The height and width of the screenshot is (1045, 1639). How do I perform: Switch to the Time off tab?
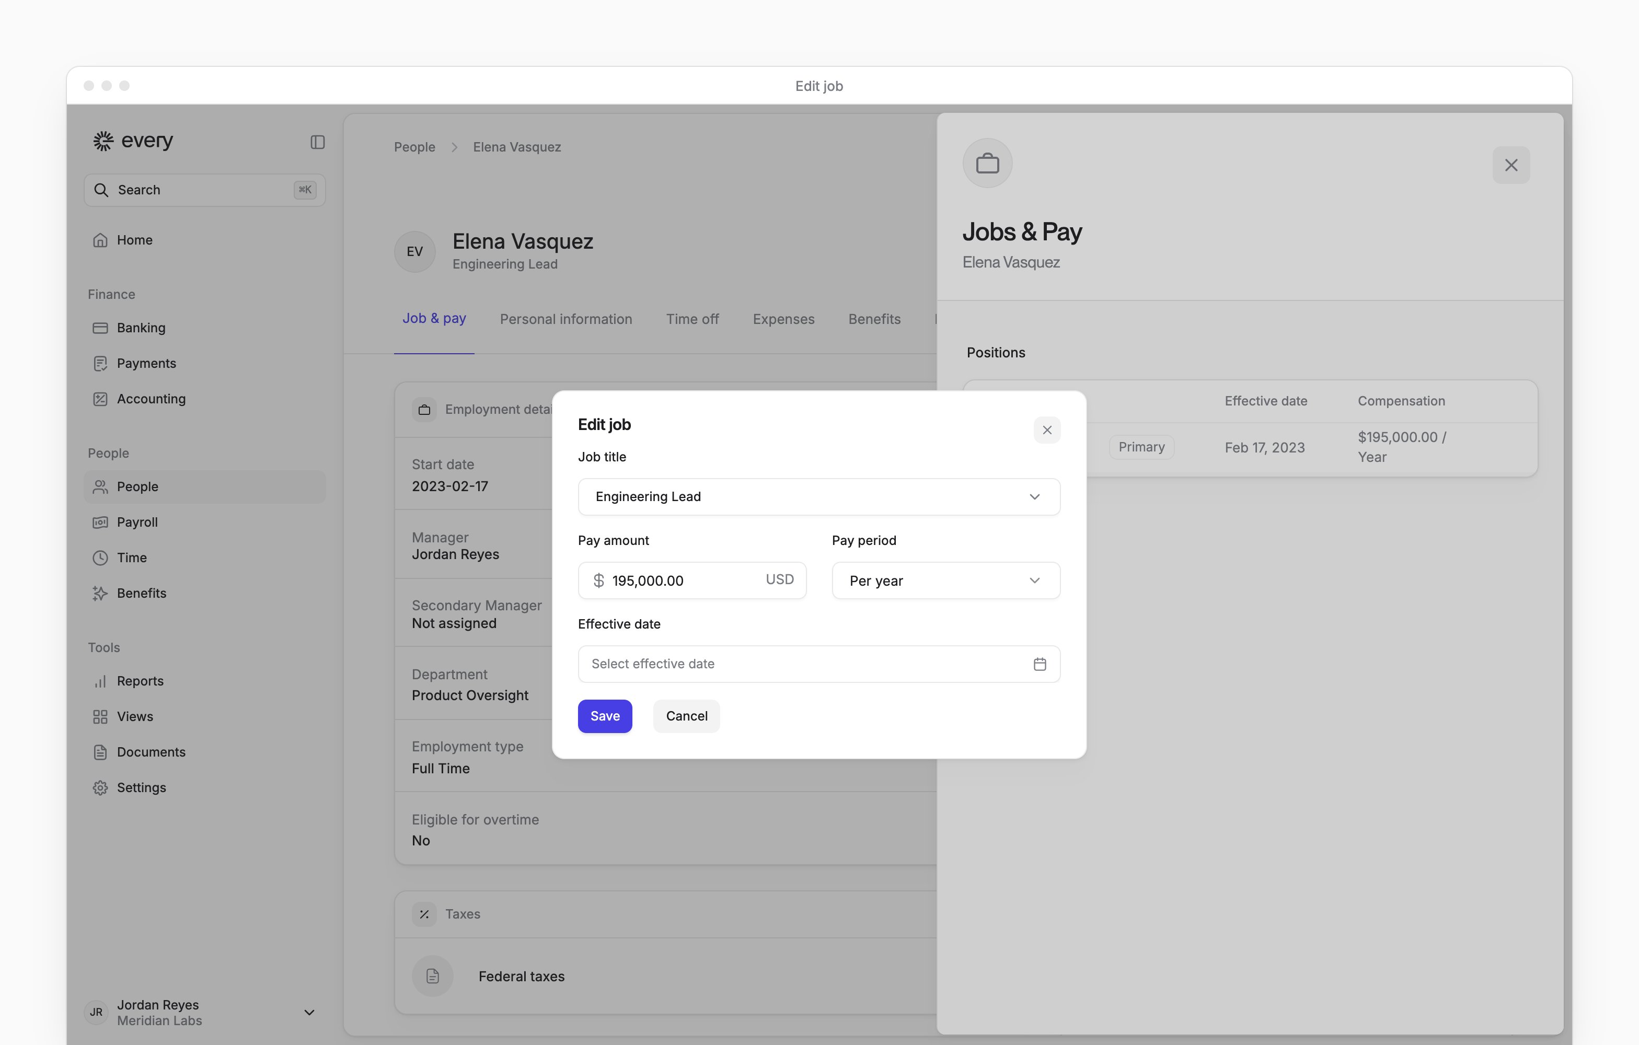[692, 319]
